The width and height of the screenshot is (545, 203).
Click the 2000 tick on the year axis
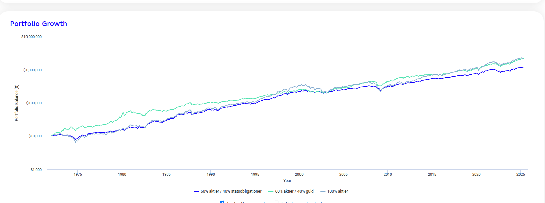click(299, 174)
